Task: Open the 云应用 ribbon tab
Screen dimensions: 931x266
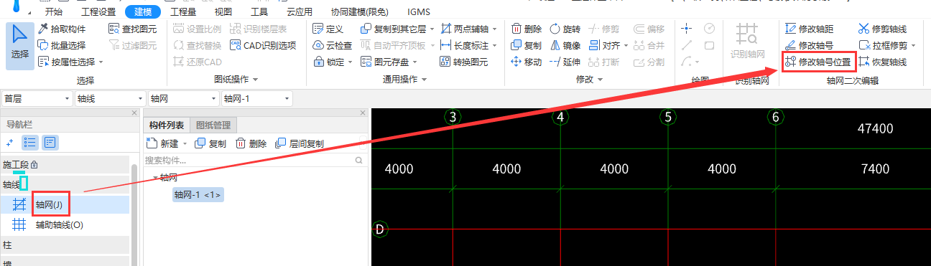Action: click(x=300, y=11)
